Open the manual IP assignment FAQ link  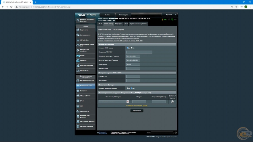coord(120,41)
